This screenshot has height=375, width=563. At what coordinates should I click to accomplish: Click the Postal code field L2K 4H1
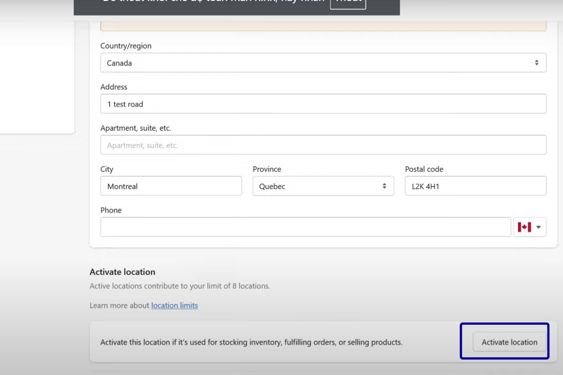click(x=476, y=186)
